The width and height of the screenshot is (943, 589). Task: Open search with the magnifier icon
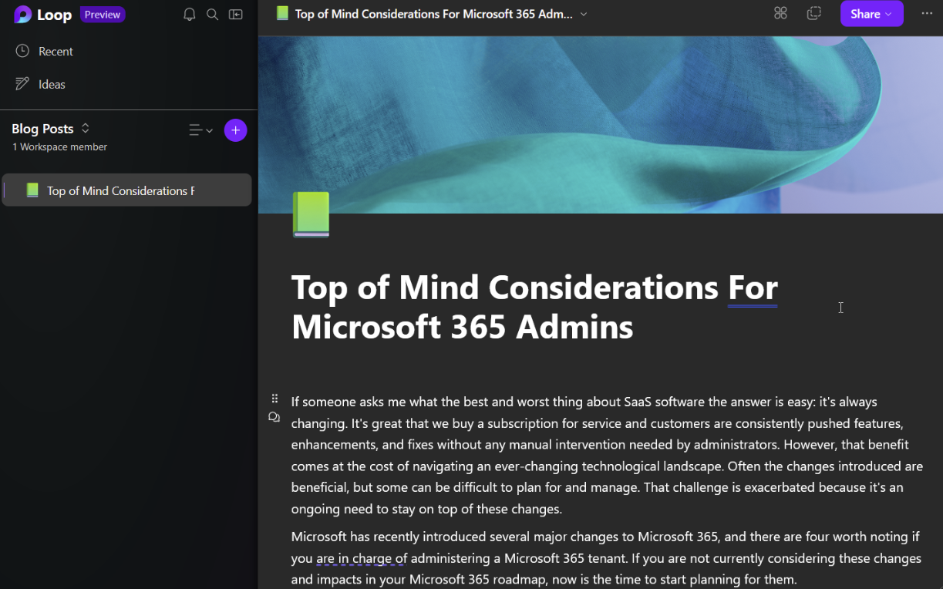pos(213,15)
